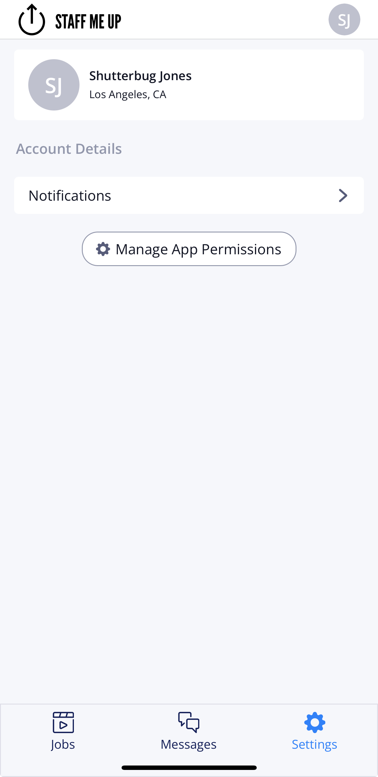
Task: Select the Settings tab label
Action: coord(314,744)
